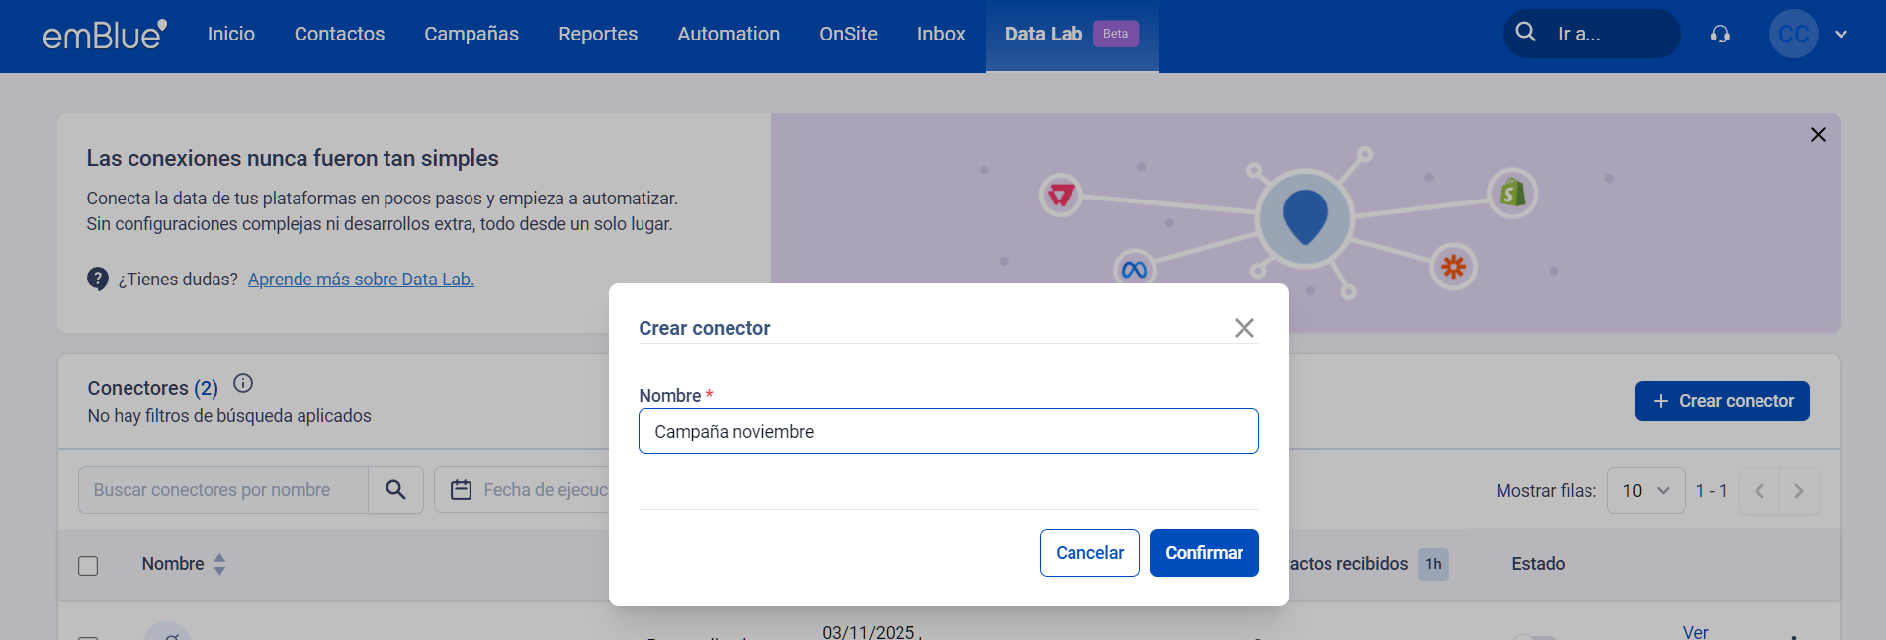Screen dimensions: 1886x640
Task: Click the Nombre text field
Action: [948, 432]
